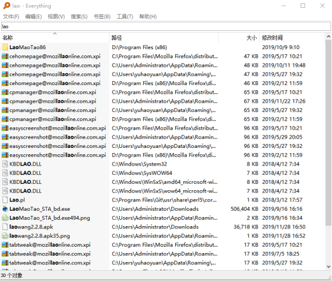Click the icon of tabtweak xpi dated 2019/5/27
The image size is (332, 281).
pyautogui.click(x=5, y=263)
